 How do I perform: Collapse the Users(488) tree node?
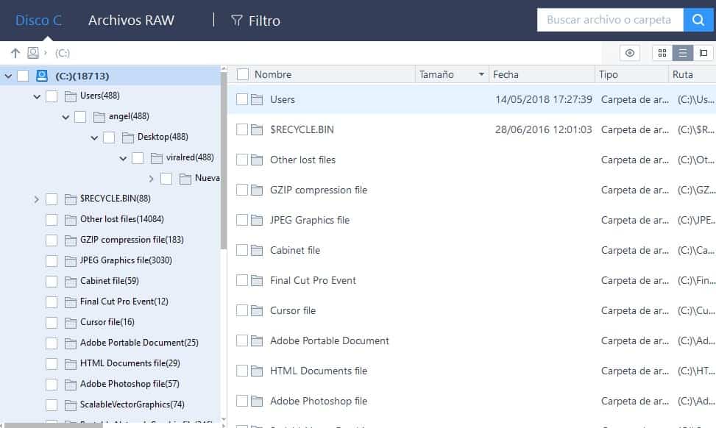(37, 97)
